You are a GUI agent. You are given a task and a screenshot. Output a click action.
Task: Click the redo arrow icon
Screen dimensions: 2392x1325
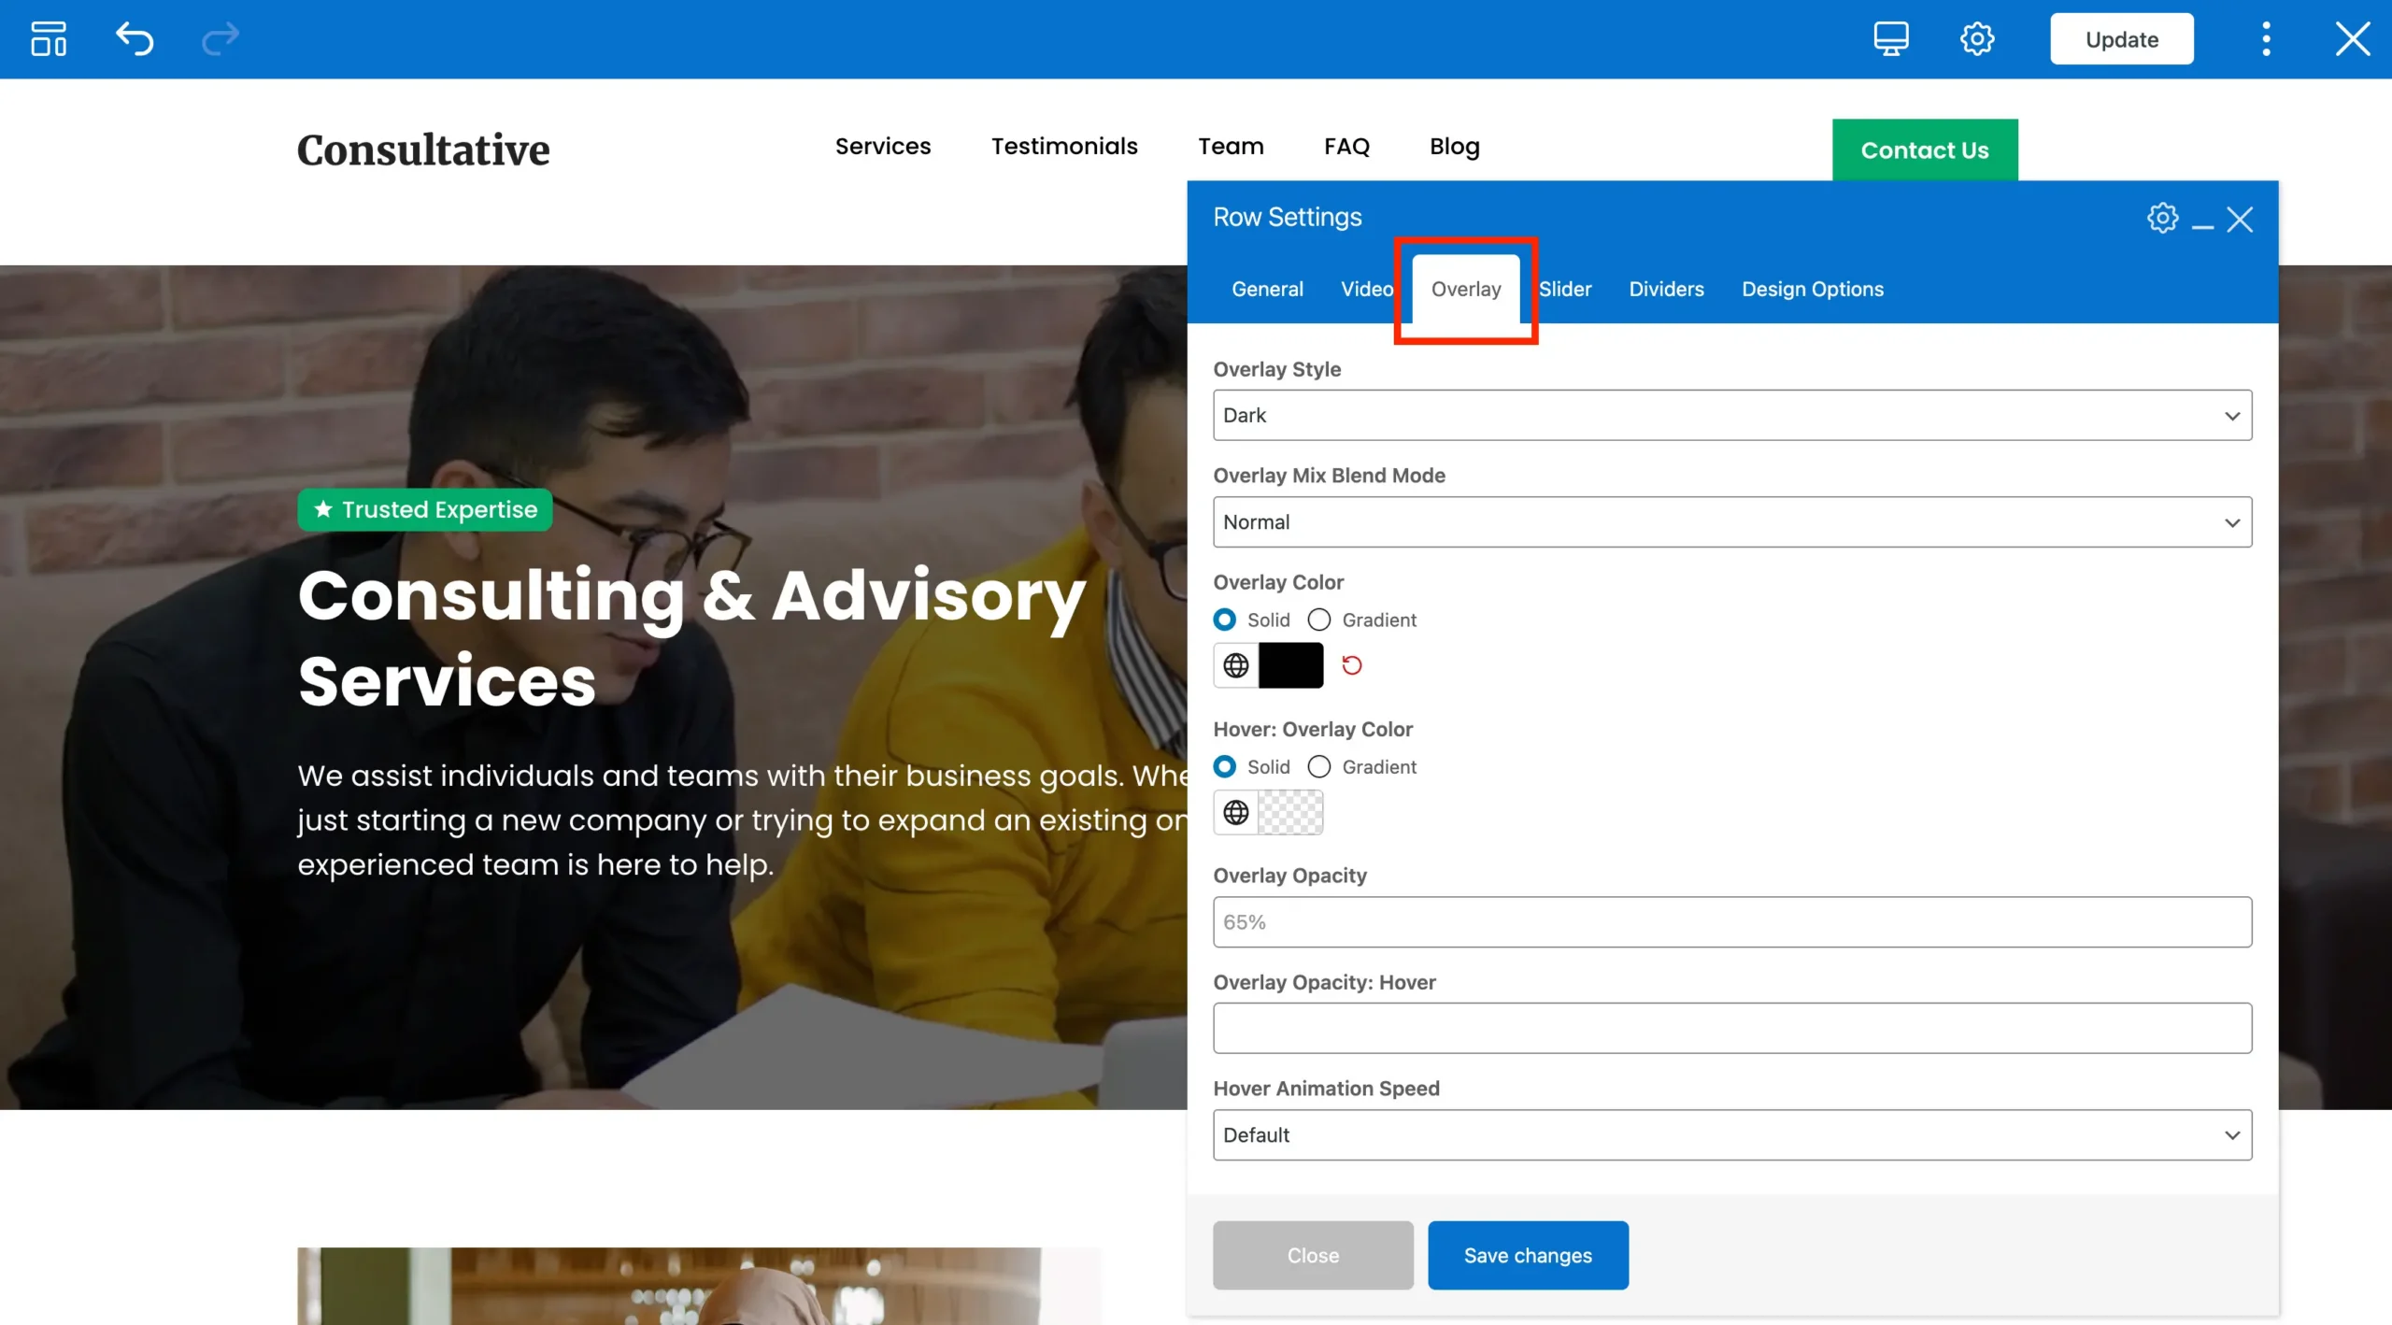[x=221, y=39]
